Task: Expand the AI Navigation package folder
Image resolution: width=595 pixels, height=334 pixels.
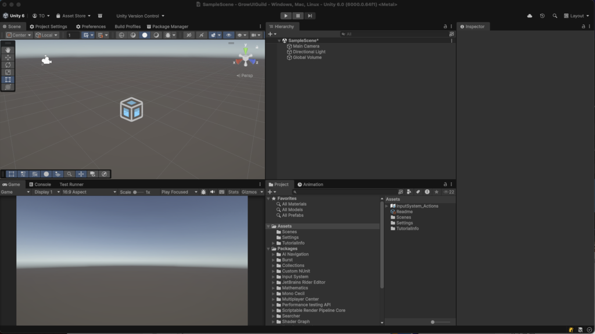Action: click(x=274, y=255)
